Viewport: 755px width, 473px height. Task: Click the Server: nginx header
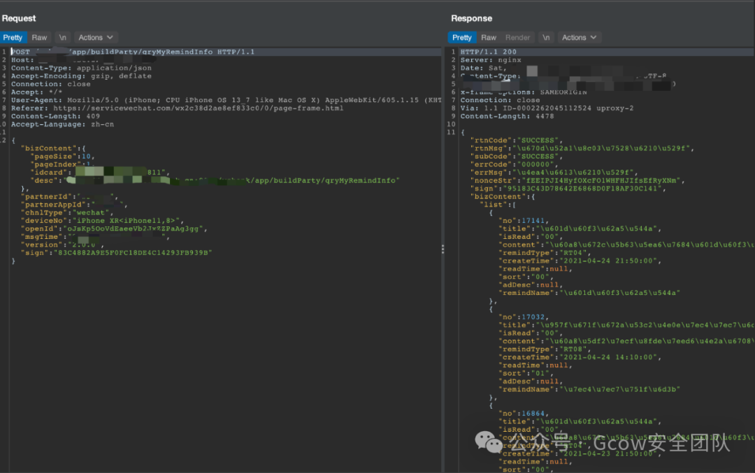[x=491, y=60]
